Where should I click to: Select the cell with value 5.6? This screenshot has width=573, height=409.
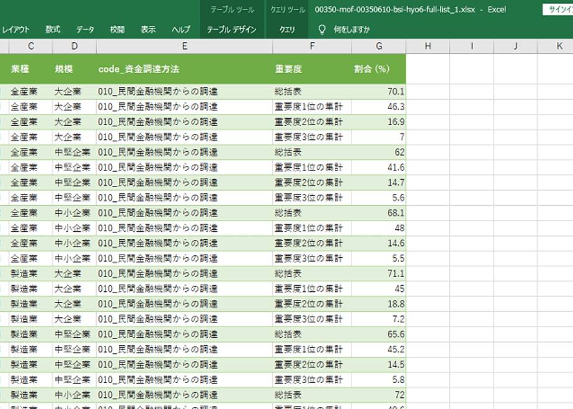coord(379,198)
